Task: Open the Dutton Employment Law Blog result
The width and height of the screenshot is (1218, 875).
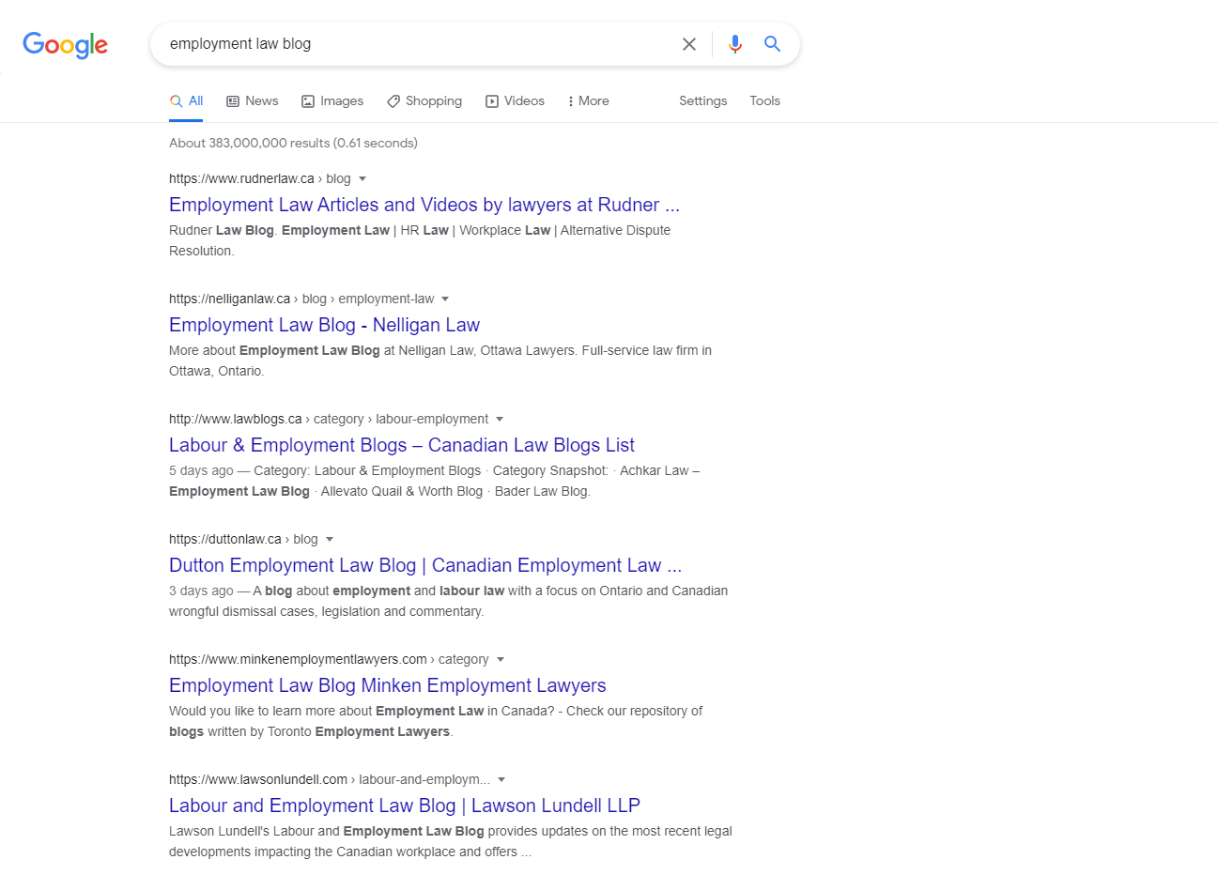Action: click(x=424, y=565)
